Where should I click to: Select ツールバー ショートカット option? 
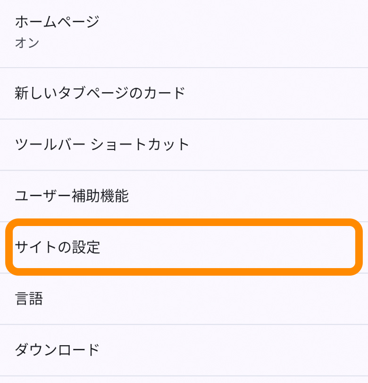click(184, 144)
